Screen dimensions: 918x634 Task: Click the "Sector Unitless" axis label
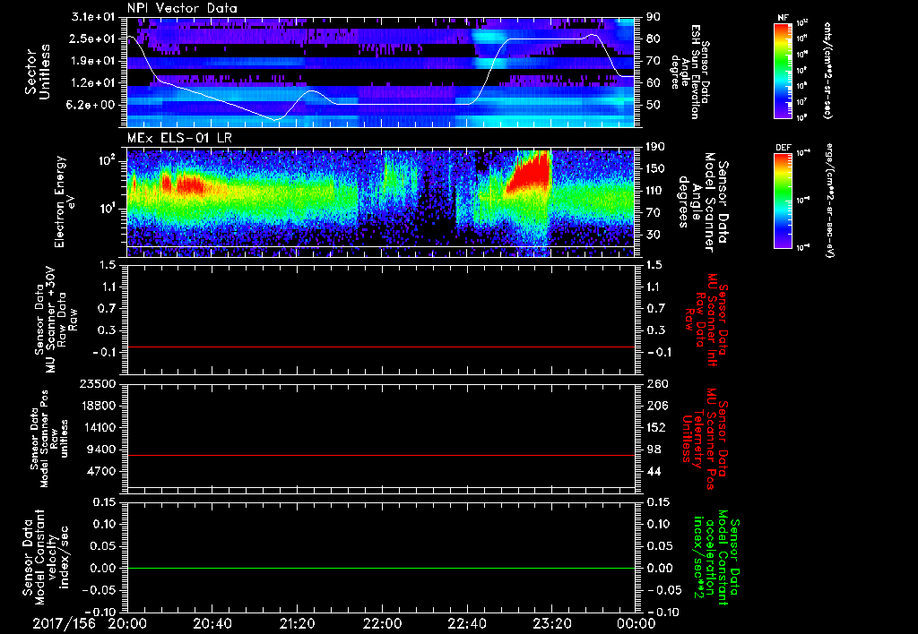(x=38, y=72)
